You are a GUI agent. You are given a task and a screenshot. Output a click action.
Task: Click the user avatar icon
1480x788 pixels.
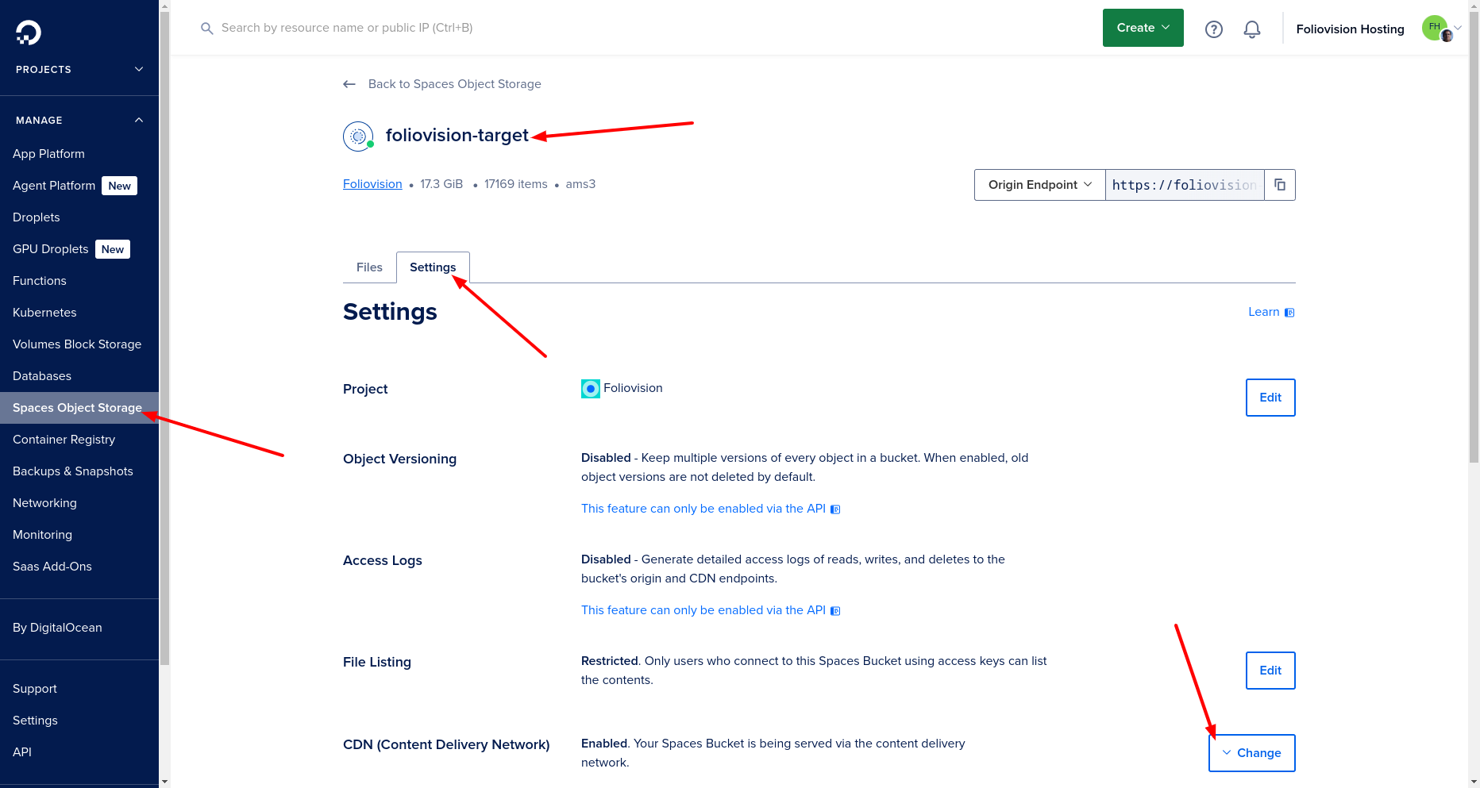click(x=1436, y=29)
